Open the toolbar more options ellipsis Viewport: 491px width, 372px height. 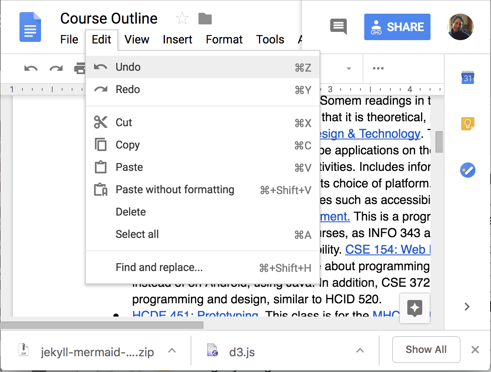tap(378, 68)
